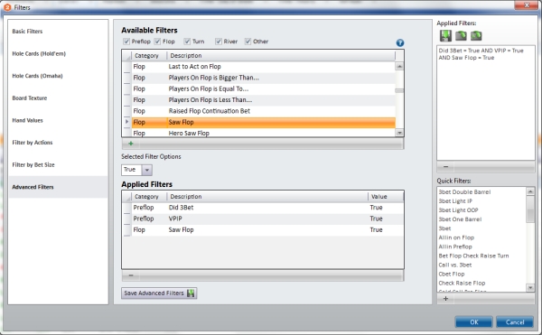Choose the 3bet Light IP quick filter

pyautogui.click(x=455, y=201)
